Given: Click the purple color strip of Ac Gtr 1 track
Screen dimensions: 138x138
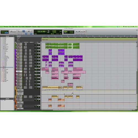Looking at the screenshot, I should (15, 51).
